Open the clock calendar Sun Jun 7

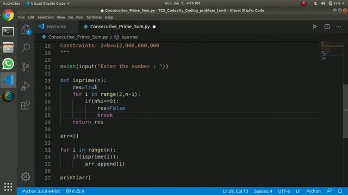(x=183, y=3)
